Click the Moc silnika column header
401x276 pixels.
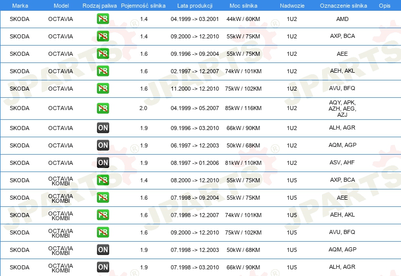point(244,6)
